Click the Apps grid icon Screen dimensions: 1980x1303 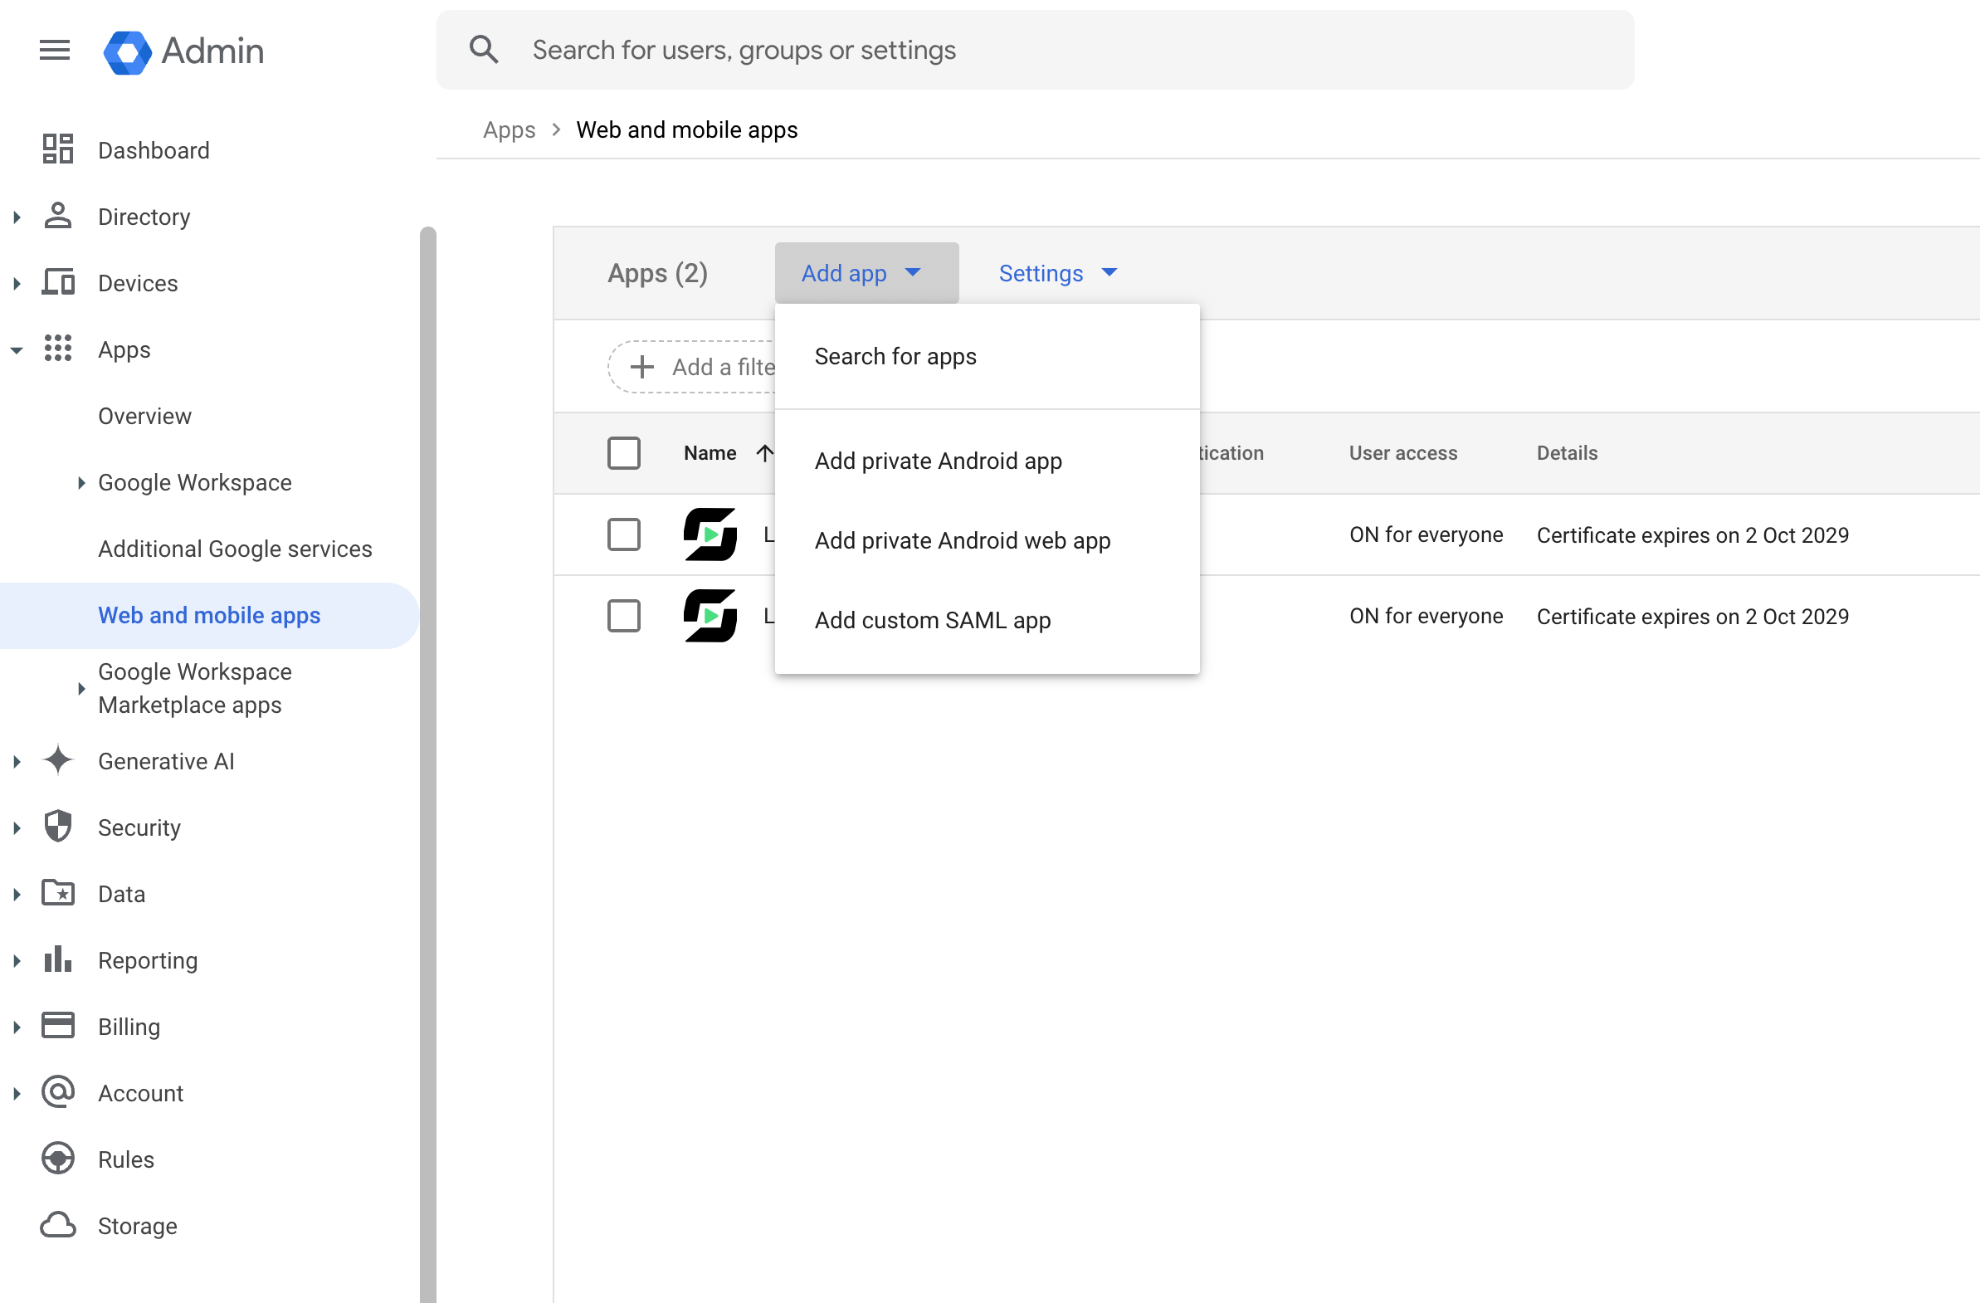58,349
